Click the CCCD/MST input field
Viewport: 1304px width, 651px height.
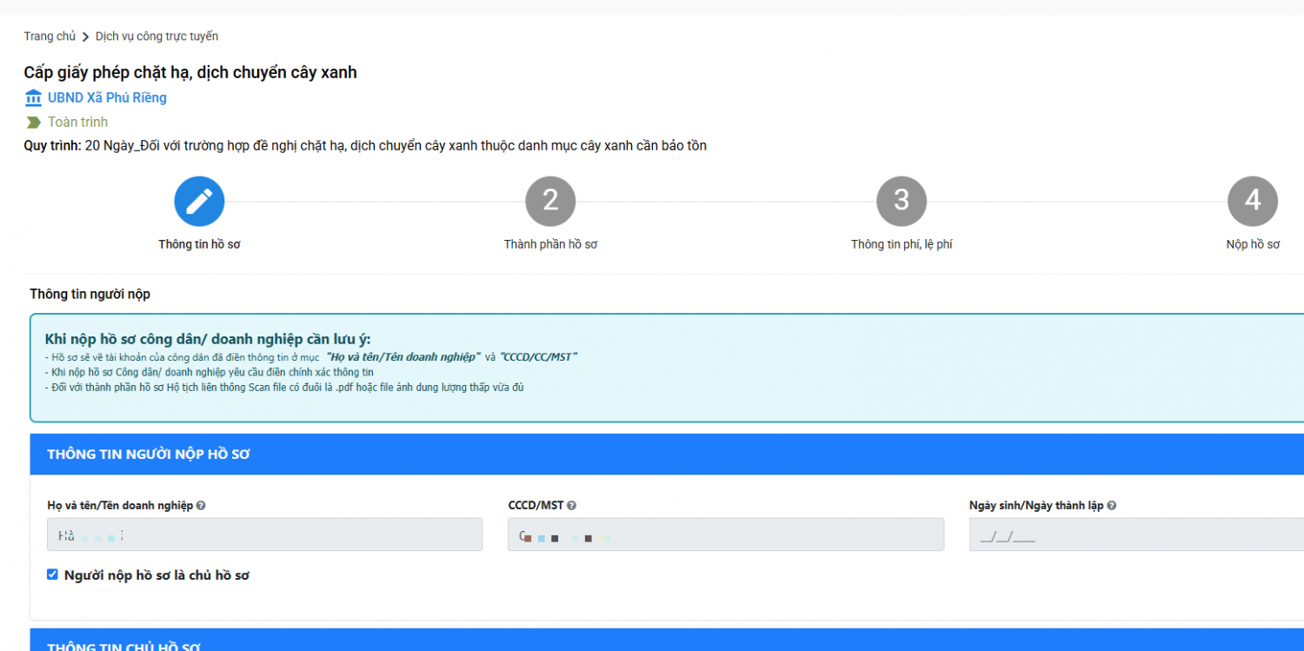tap(726, 535)
